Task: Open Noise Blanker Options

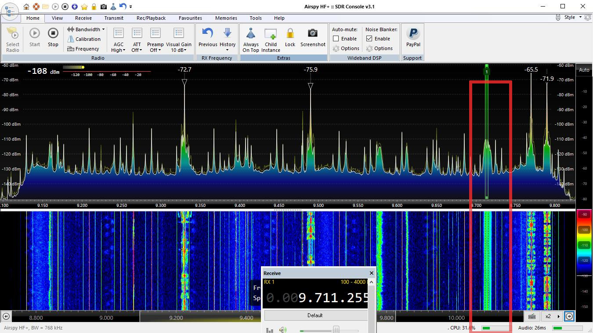Action: 380,48
